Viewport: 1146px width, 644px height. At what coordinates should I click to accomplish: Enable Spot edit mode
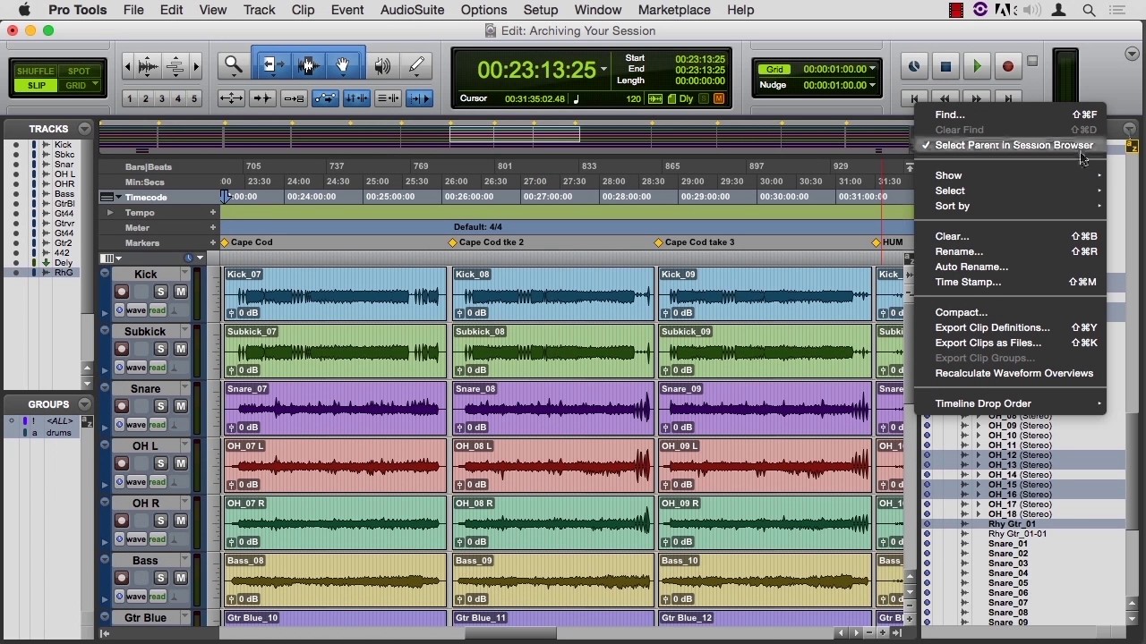(79, 71)
